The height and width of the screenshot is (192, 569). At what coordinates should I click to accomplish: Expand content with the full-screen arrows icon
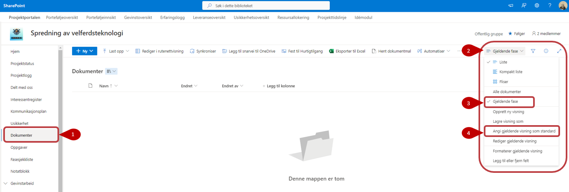click(559, 51)
